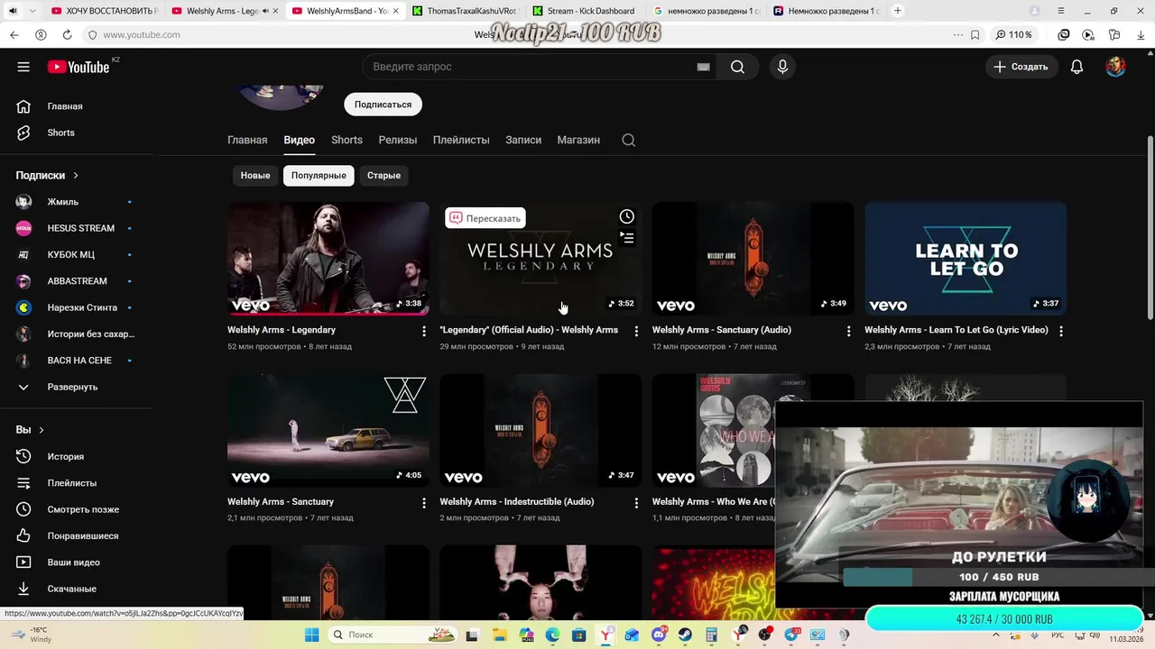Viewport: 1155px width, 649px height.
Task: Open options menu for Learn To Let Go
Action: [x=1061, y=331]
